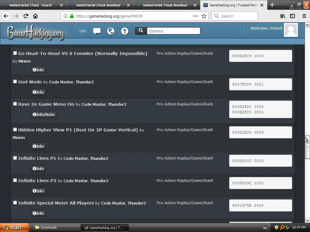Open a new browser tab
Screen dimensions: 310x232
coord(272,5)
